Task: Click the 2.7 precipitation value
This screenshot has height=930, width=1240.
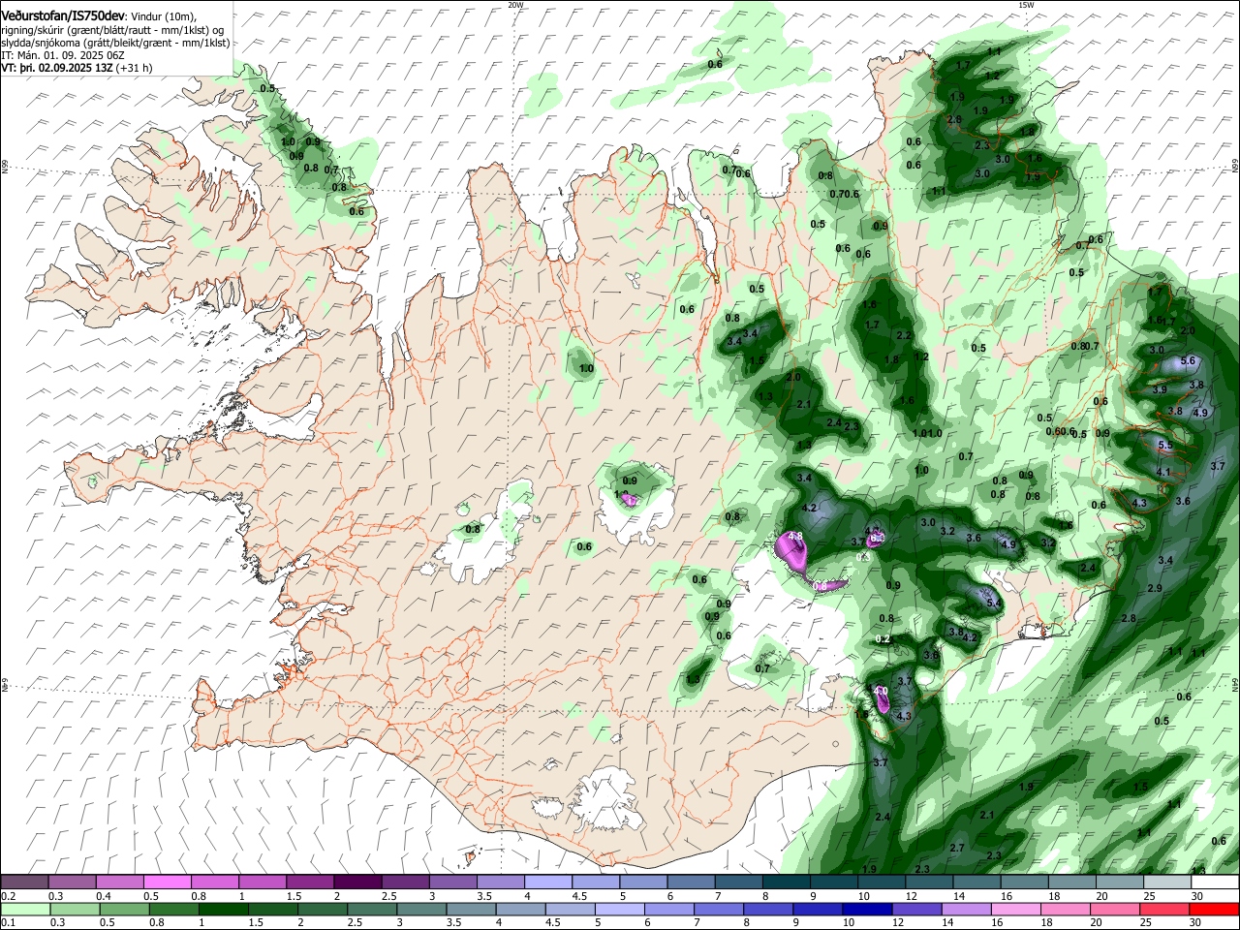Action: 957,848
